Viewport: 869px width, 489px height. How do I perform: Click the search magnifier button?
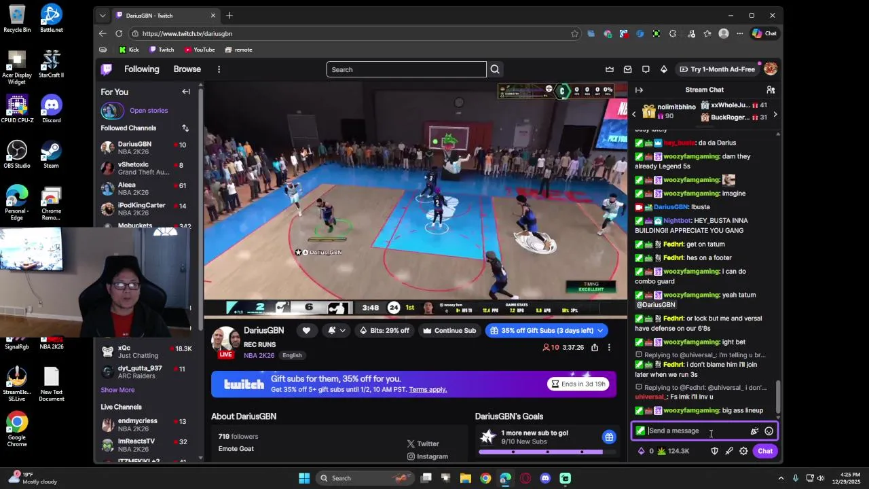[x=495, y=69]
